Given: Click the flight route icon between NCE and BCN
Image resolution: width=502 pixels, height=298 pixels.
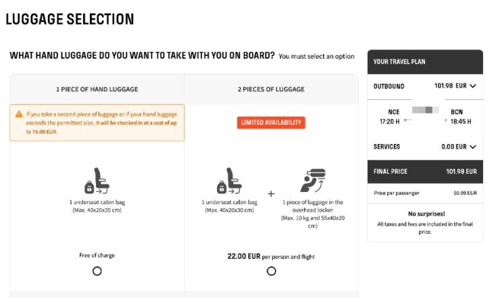Looking at the screenshot, I should coord(426,115).
